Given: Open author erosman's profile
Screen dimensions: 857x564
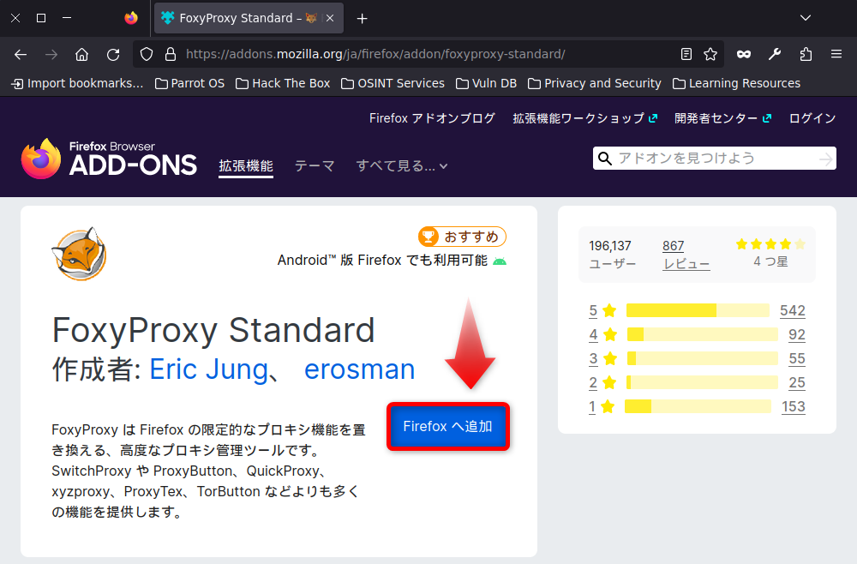Looking at the screenshot, I should pyautogui.click(x=360, y=369).
